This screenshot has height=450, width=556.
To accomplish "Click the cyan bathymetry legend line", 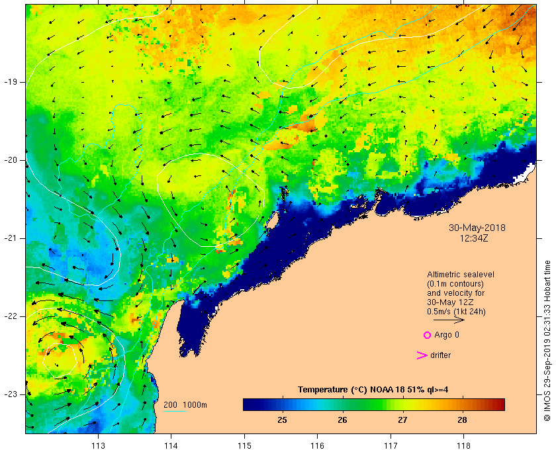I will coord(175,412).
